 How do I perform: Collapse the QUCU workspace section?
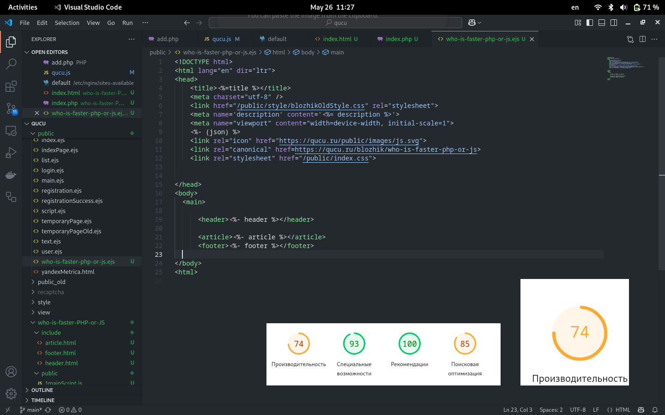[x=82, y=124]
